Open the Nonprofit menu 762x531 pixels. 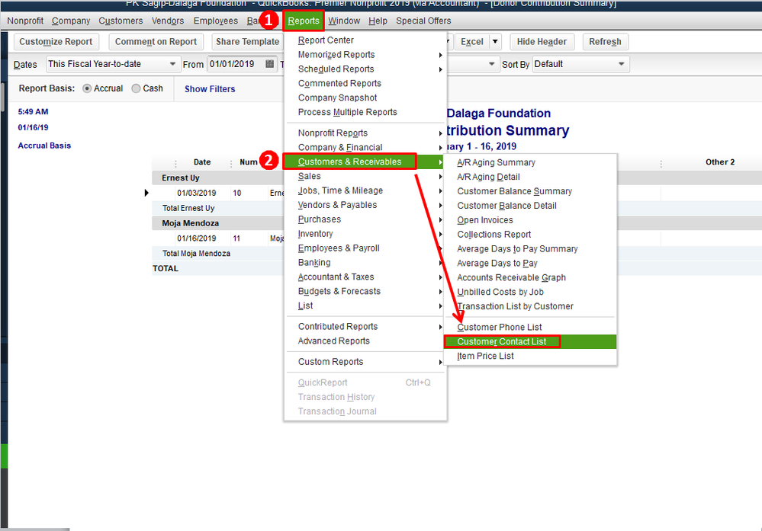(25, 21)
